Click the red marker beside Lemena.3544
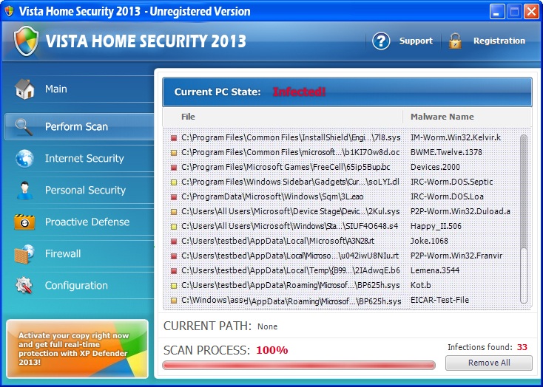This screenshot has width=543, height=387. tap(174, 271)
